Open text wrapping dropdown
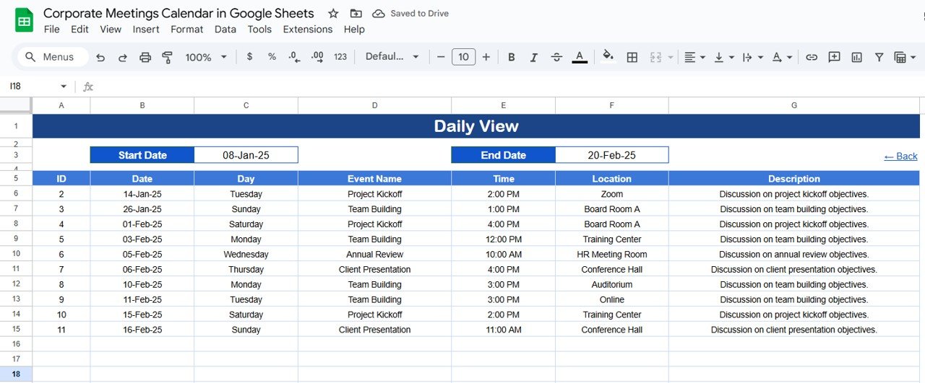 753,57
